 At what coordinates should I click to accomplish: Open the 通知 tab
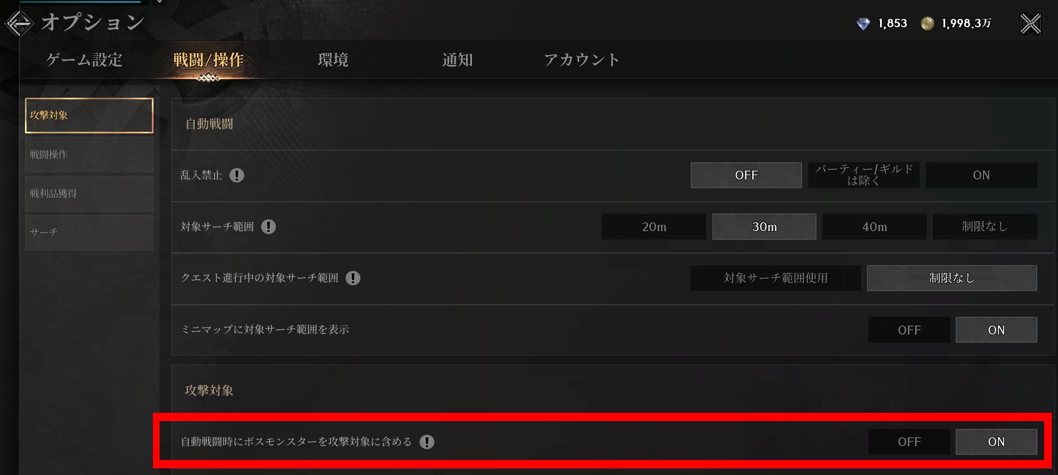pos(458,59)
